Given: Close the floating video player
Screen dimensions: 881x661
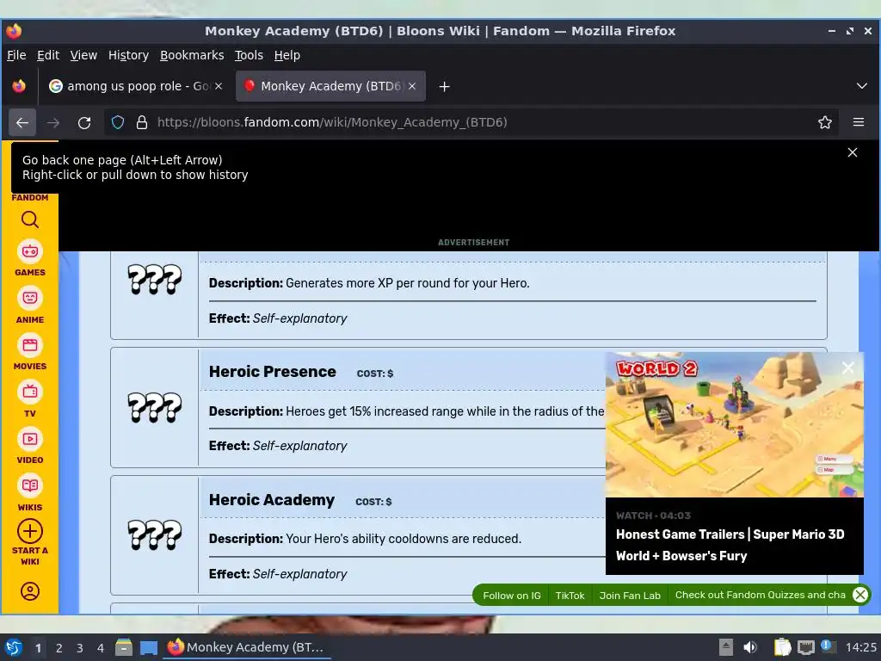Looking at the screenshot, I should 847,368.
